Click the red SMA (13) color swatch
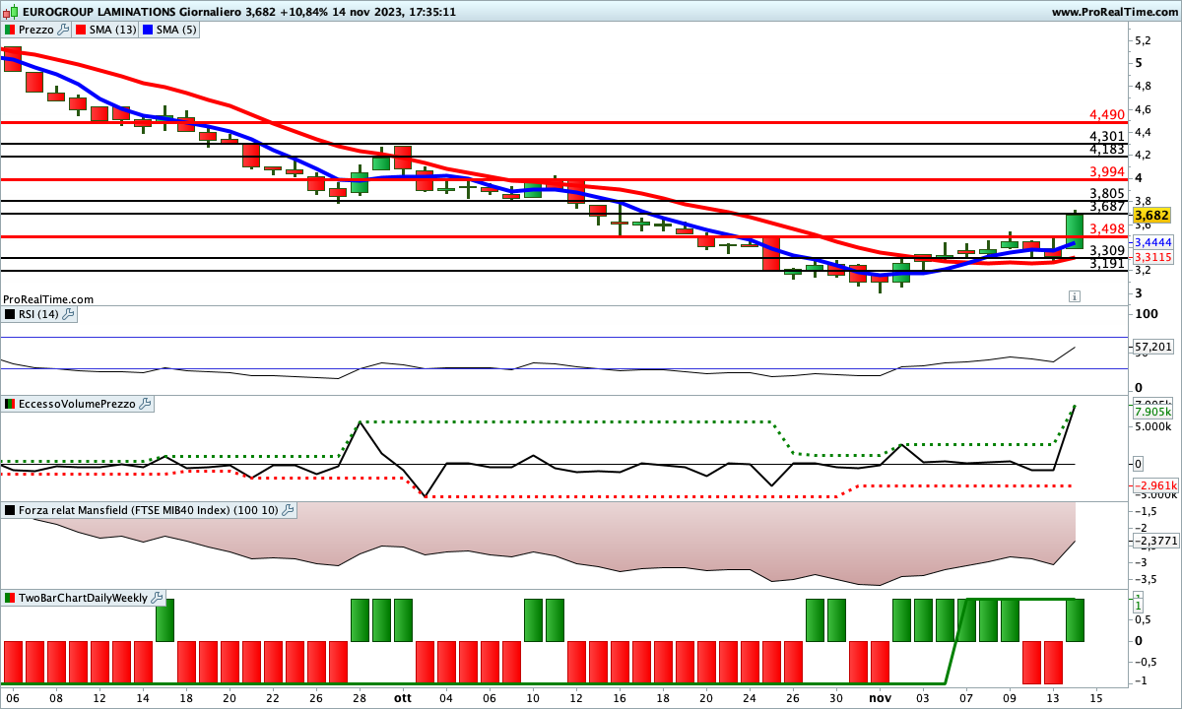Screen dimensions: 1182x709 pos(80,30)
